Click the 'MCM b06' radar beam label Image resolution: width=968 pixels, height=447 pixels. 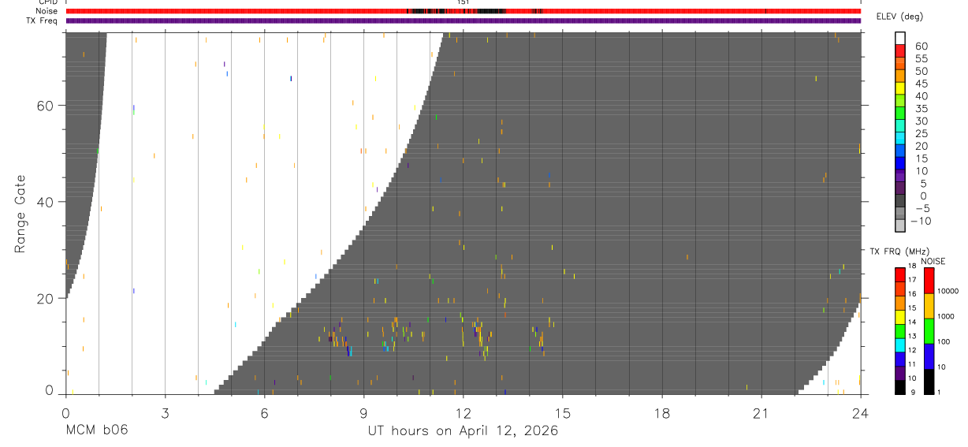pos(95,430)
